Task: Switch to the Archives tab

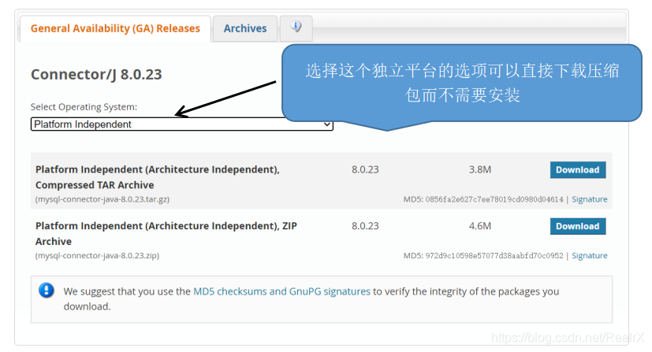Action: (x=245, y=28)
